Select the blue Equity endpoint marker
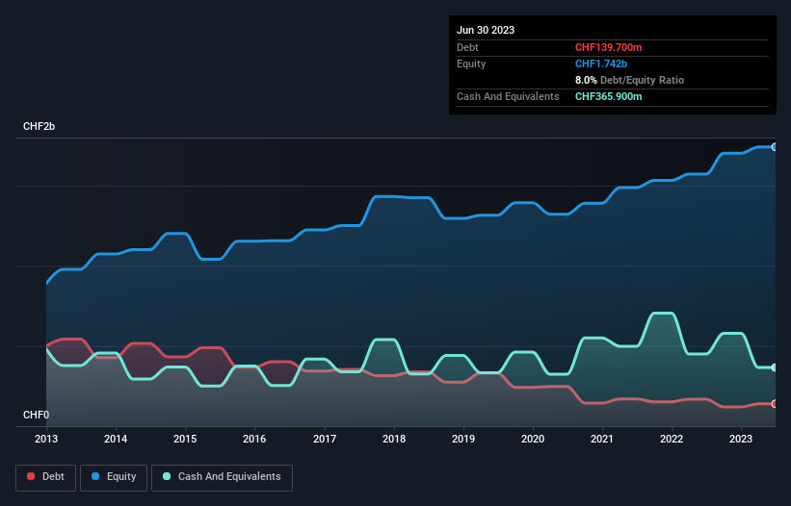Image resolution: width=791 pixels, height=506 pixels. (774, 147)
